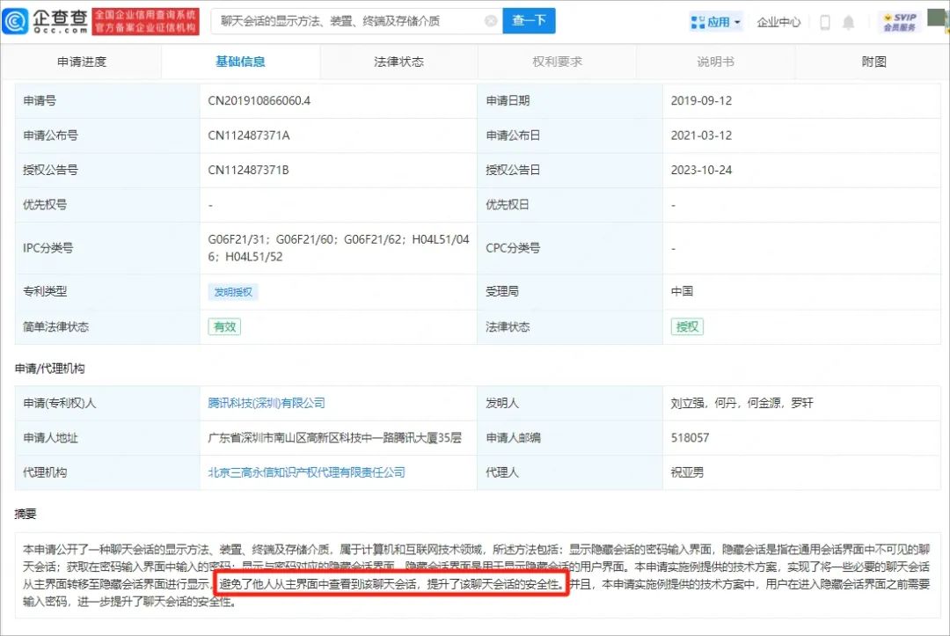
Task: Open notifications via the bell icon
Action: click(x=848, y=22)
